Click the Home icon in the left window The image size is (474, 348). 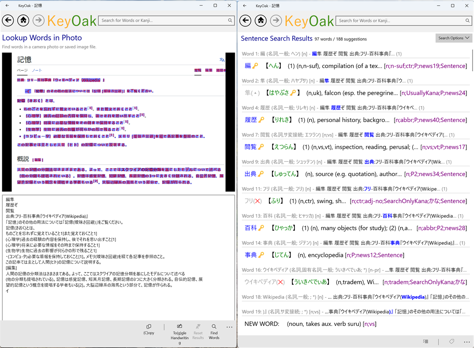(23, 20)
